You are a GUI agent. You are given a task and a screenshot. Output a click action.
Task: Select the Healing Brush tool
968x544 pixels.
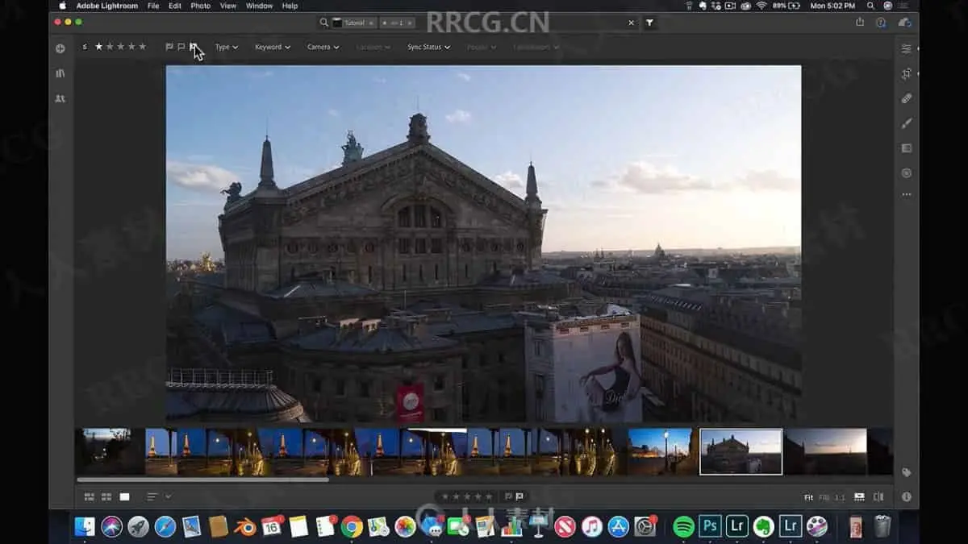pos(906,98)
